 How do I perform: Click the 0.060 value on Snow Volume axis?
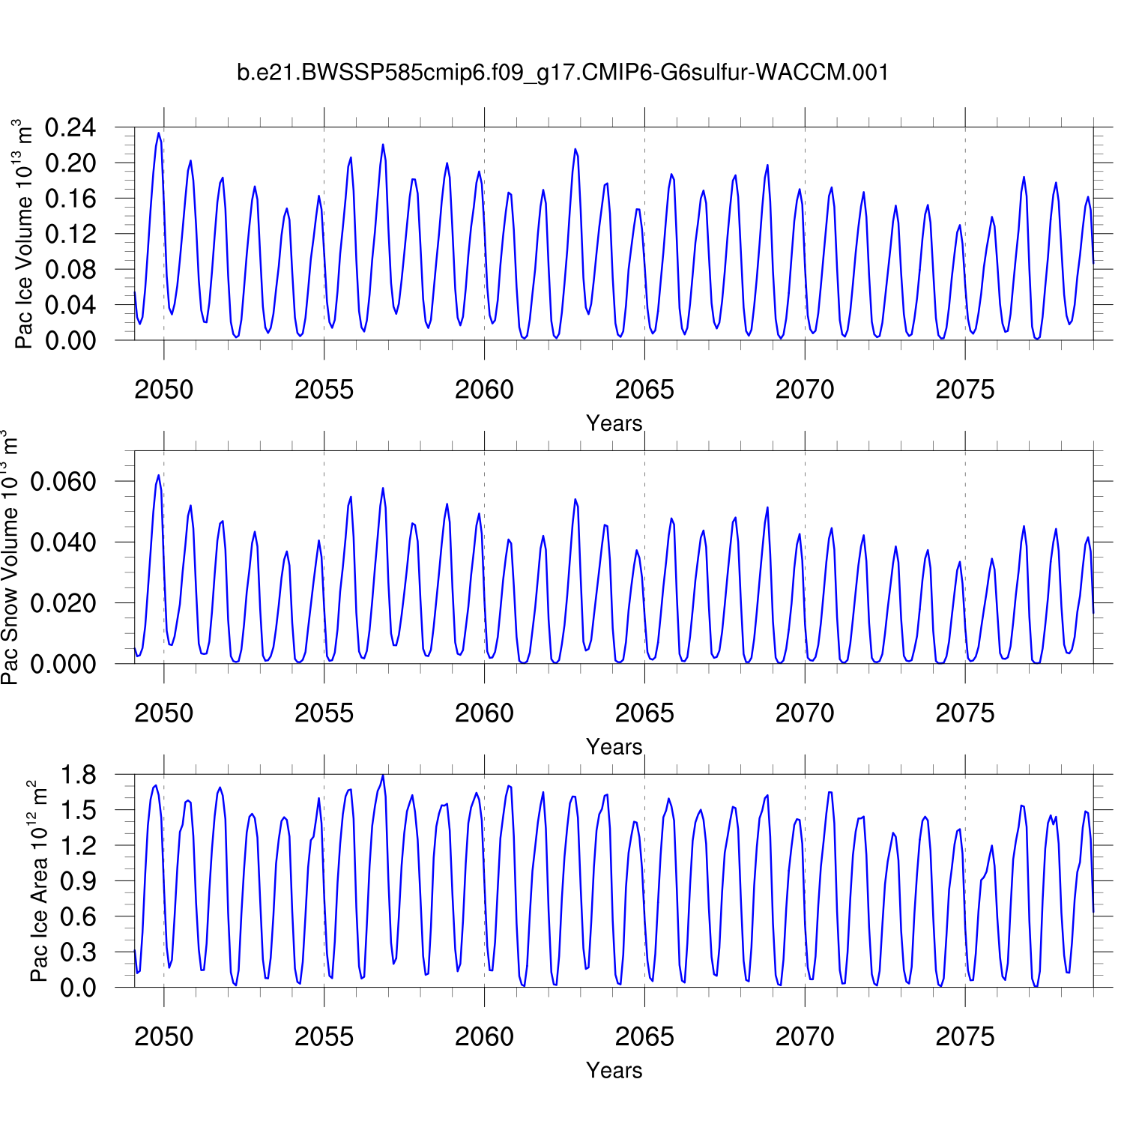[x=63, y=482]
